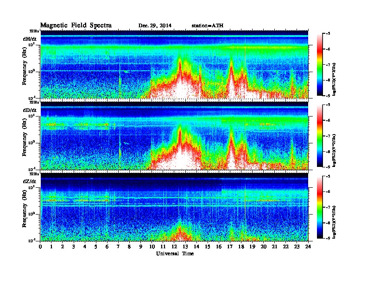Click the dD/dt panel label

[x=30, y=110]
